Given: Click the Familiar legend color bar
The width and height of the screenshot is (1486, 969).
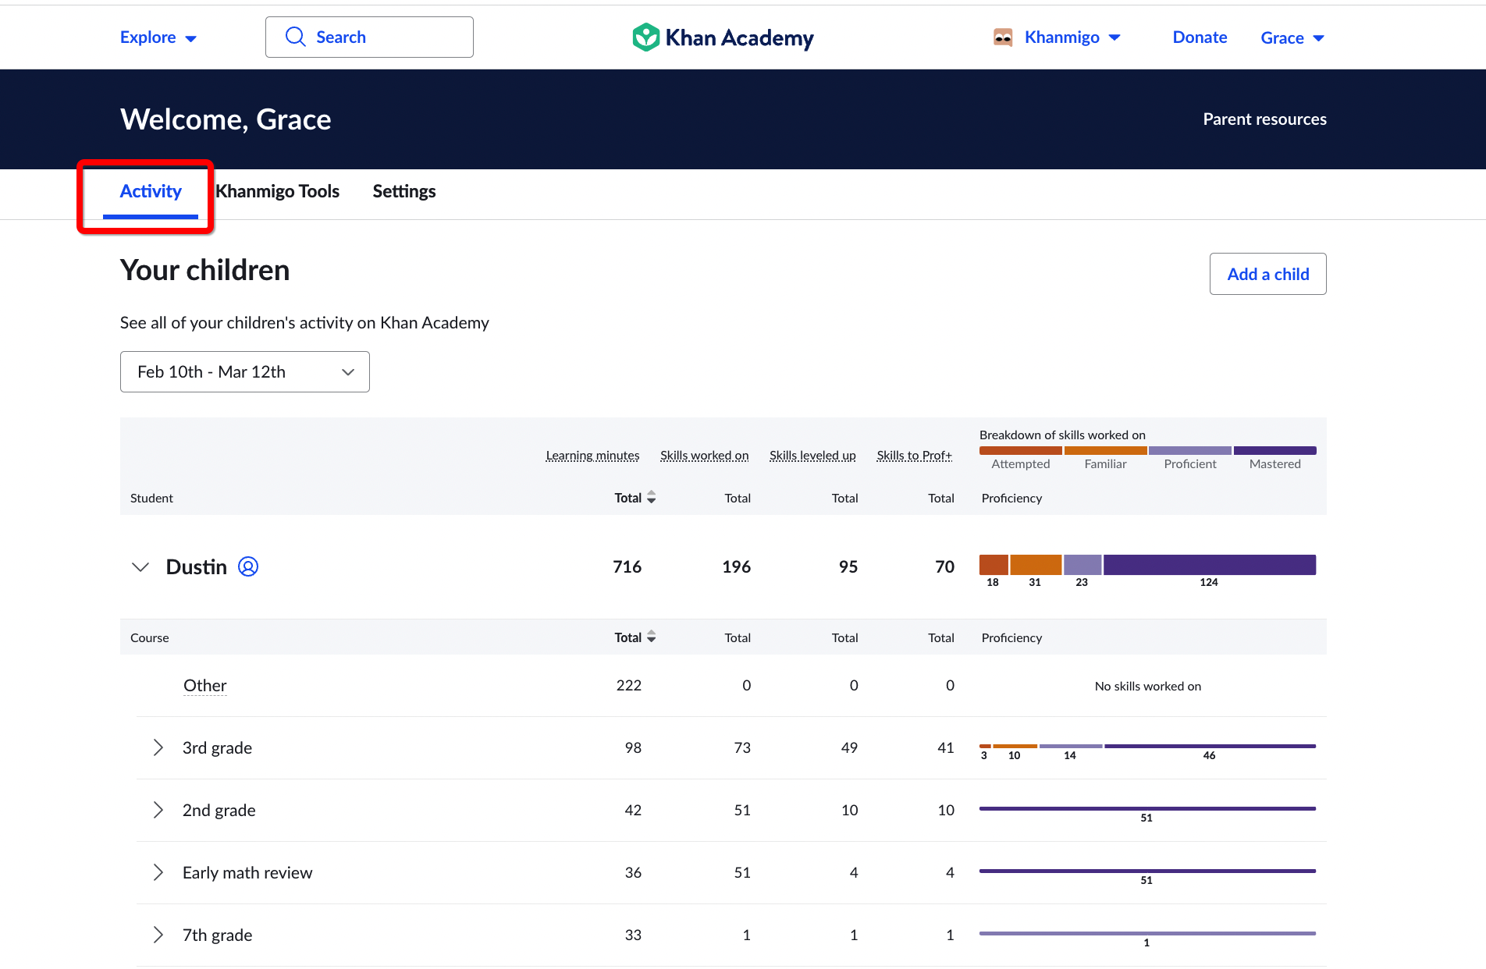Looking at the screenshot, I should point(1106,450).
